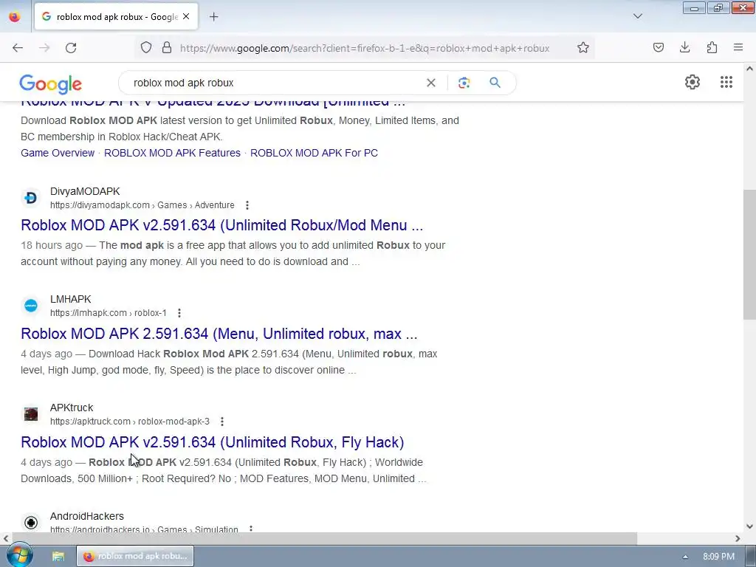The image size is (756, 567).
Task: Click the divyamodapk.com breadcrumb URL
Action: point(142,205)
